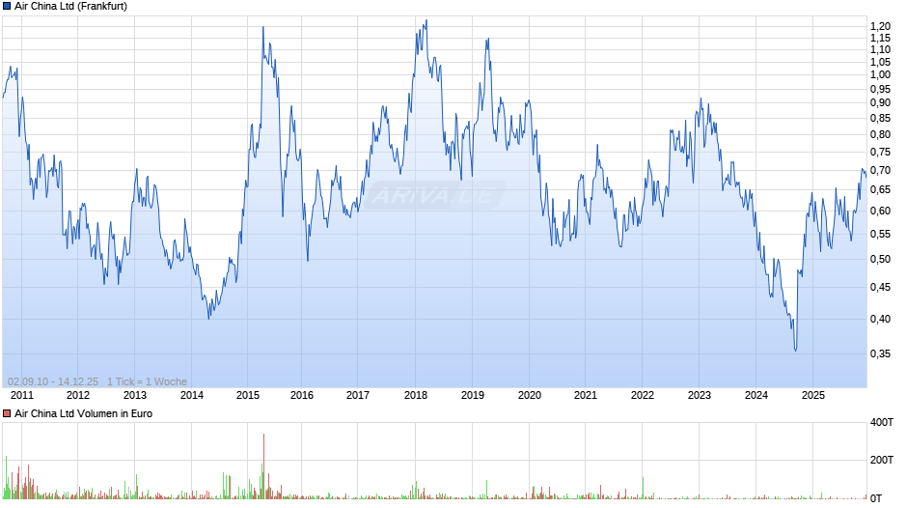Click the 2022 year label on axis
The image size is (907, 508).
(642, 395)
